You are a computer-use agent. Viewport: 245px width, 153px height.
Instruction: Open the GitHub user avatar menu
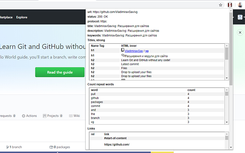tap(240, 17)
